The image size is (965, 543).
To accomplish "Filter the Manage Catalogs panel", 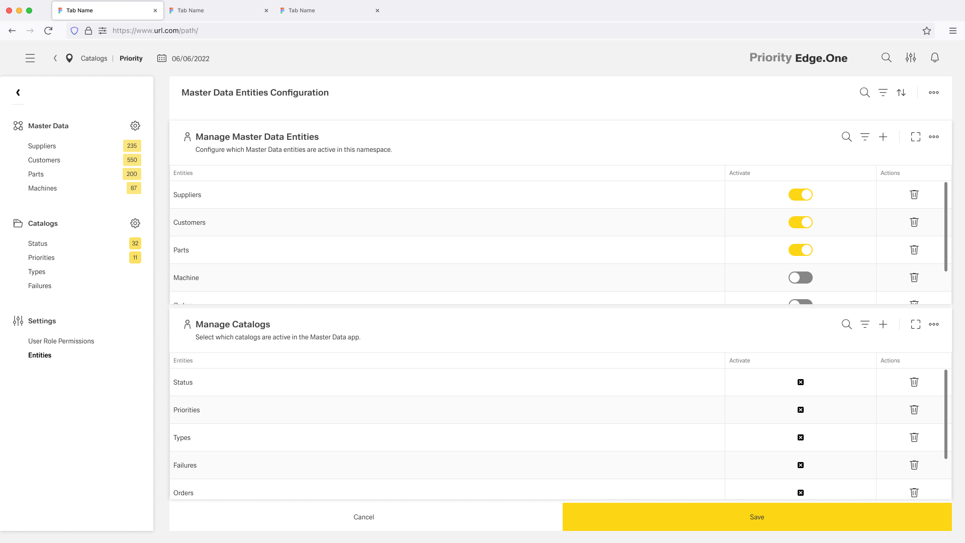I will point(865,324).
